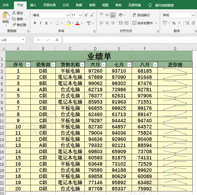
Task: Open underline style dropdown arrow
Action: (51, 23)
